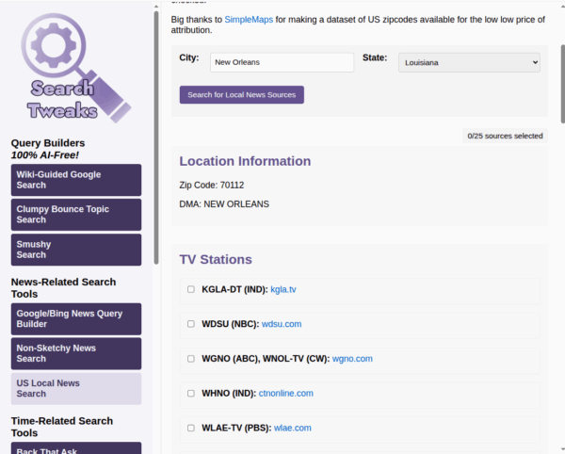
Task: Check the WGNO (ABC), WNOL-TV box
Action: (191, 359)
